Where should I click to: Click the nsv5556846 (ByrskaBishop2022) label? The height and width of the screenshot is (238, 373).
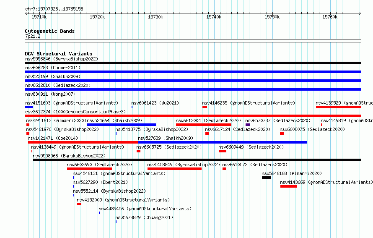62,59
